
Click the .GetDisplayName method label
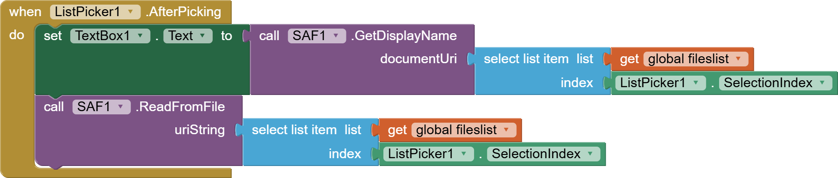(404, 36)
